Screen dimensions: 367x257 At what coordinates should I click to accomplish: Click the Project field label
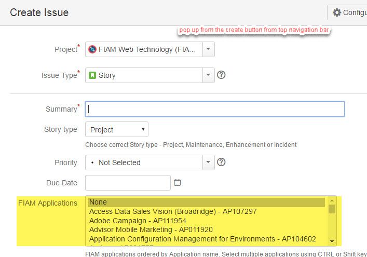click(x=67, y=49)
